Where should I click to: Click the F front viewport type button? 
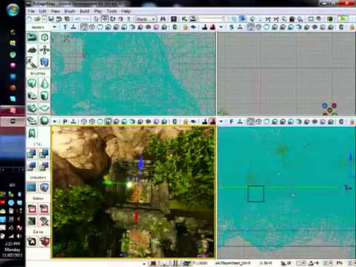[231, 122]
